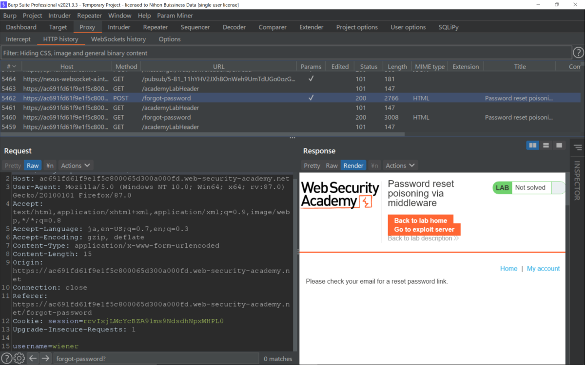Go to next search match arrow

point(45,359)
